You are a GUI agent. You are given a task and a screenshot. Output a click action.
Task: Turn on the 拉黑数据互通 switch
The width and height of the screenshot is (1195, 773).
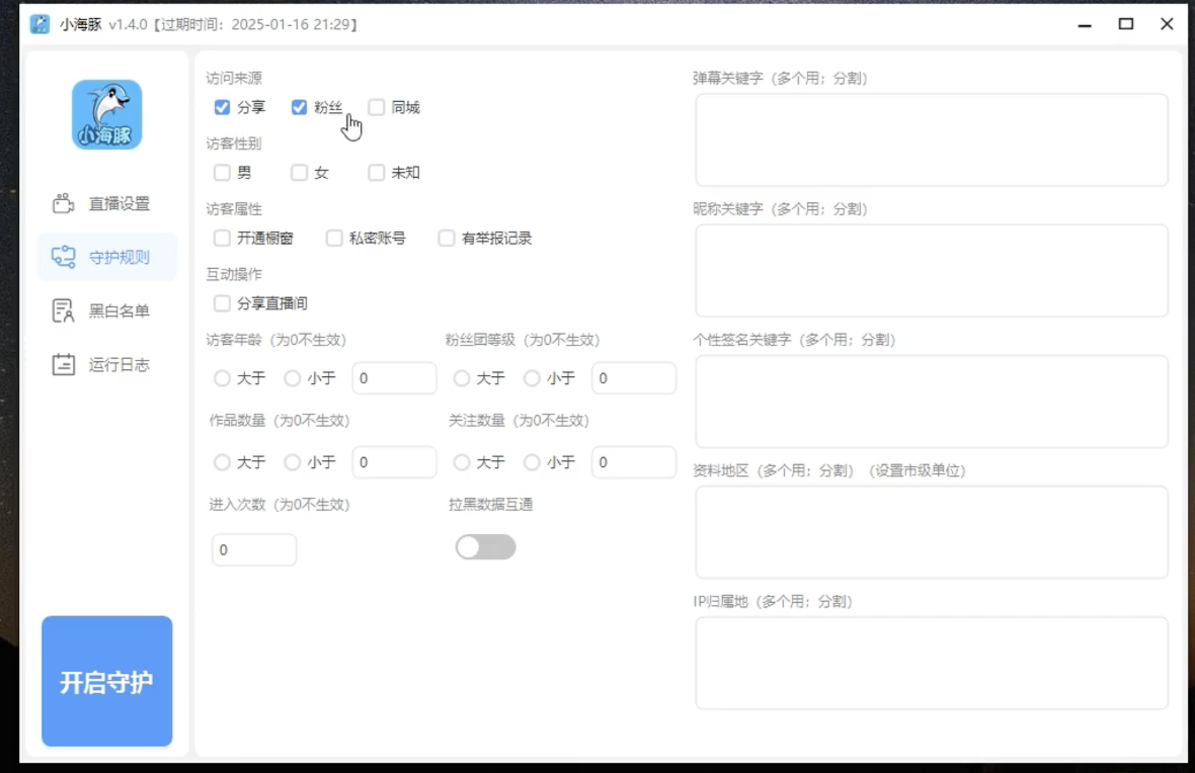[x=485, y=547]
